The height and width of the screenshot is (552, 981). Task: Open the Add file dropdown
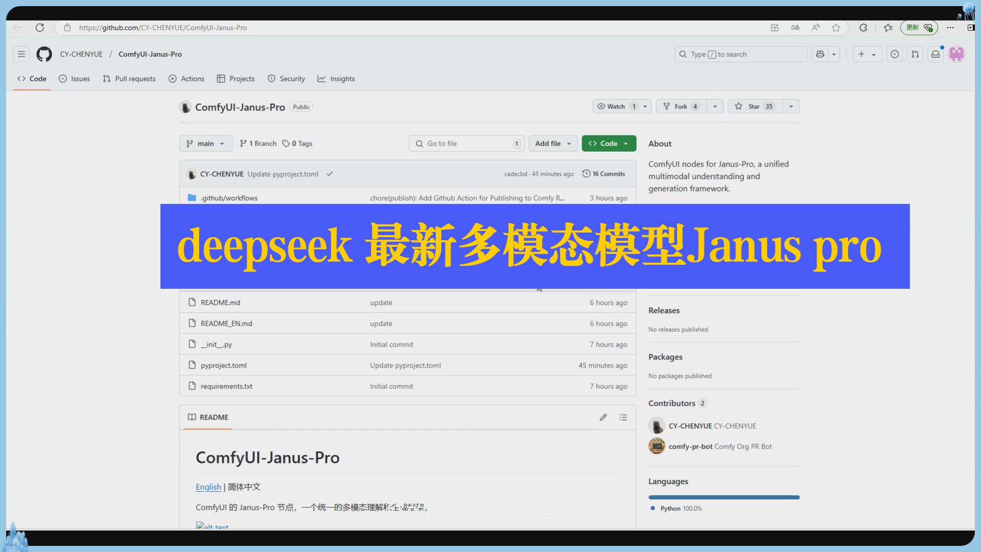(x=553, y=144)
